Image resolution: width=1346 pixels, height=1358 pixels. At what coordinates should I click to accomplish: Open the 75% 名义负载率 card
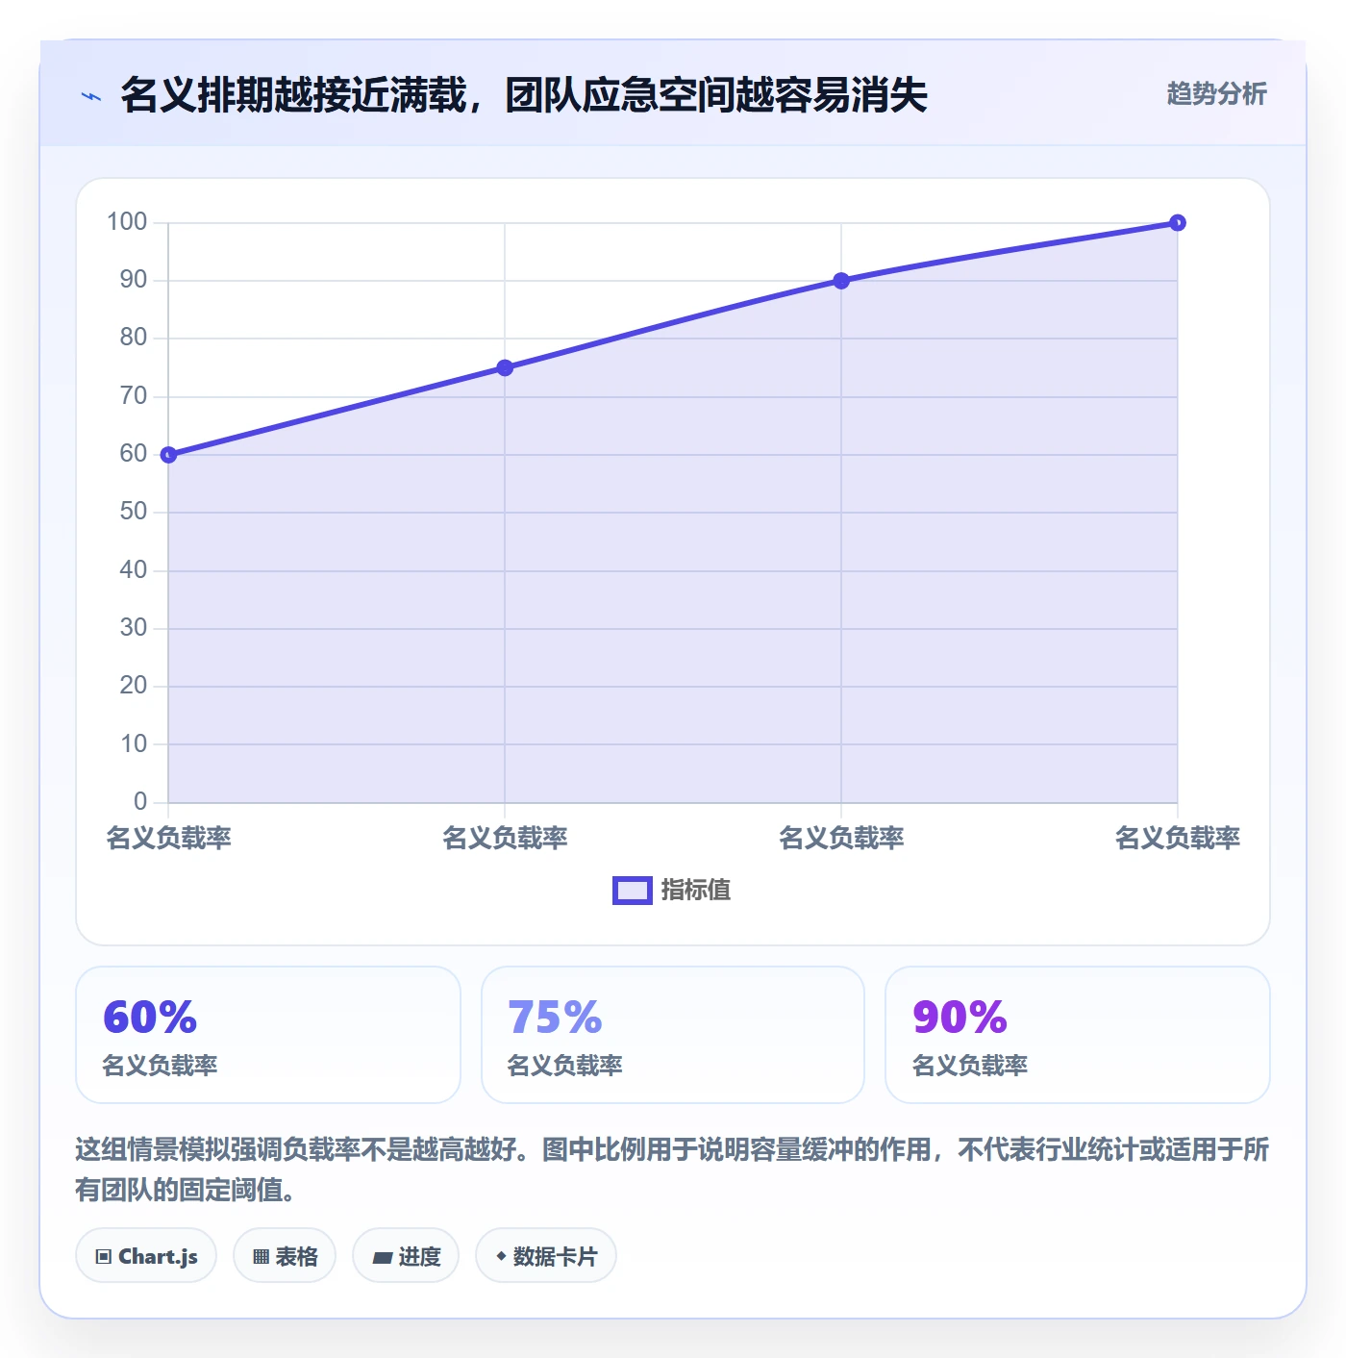[x=673, y=1035]
